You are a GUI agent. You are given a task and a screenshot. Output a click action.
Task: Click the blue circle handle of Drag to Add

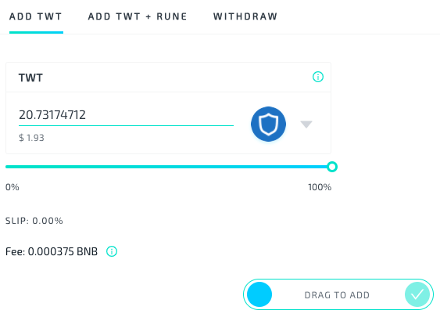tap(259, 294)
